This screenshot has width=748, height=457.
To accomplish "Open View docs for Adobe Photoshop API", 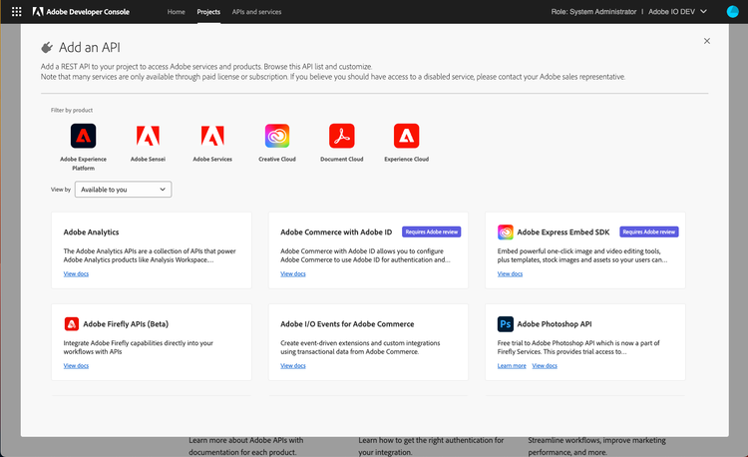I will 545,366.
